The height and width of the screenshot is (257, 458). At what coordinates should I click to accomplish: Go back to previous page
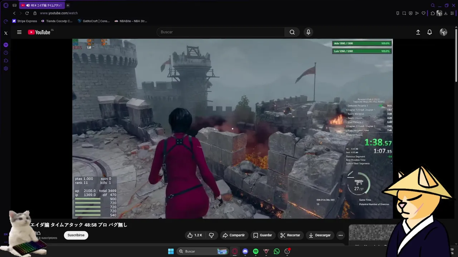tap(14, 13)
